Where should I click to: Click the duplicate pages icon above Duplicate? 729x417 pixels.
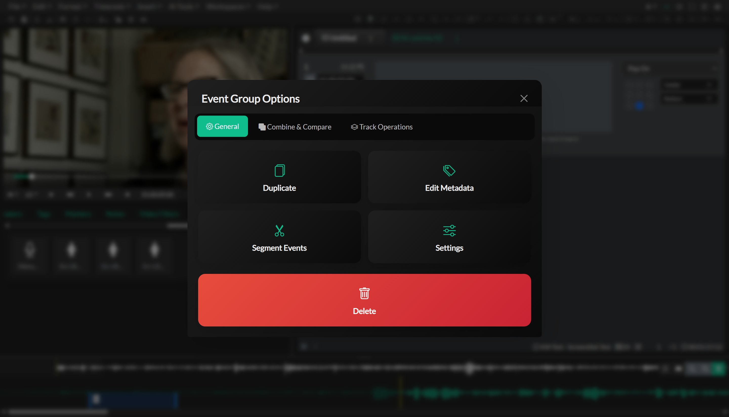[279, 170]
